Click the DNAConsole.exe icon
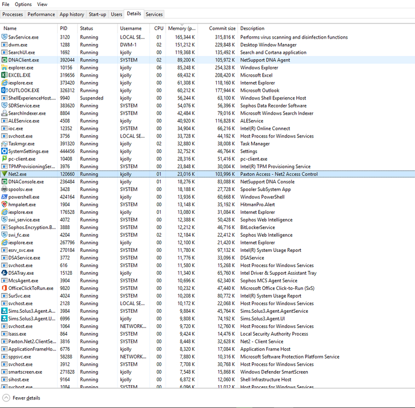This screenshot has height=408, width=415. [4, 182]
